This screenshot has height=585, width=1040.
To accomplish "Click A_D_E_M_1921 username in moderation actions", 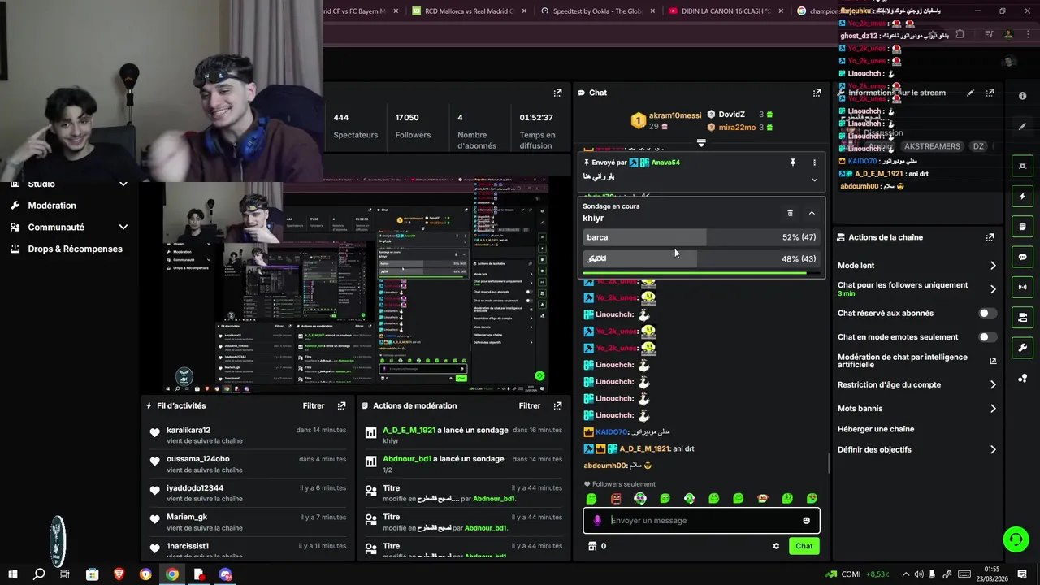I will pos(409,430).
